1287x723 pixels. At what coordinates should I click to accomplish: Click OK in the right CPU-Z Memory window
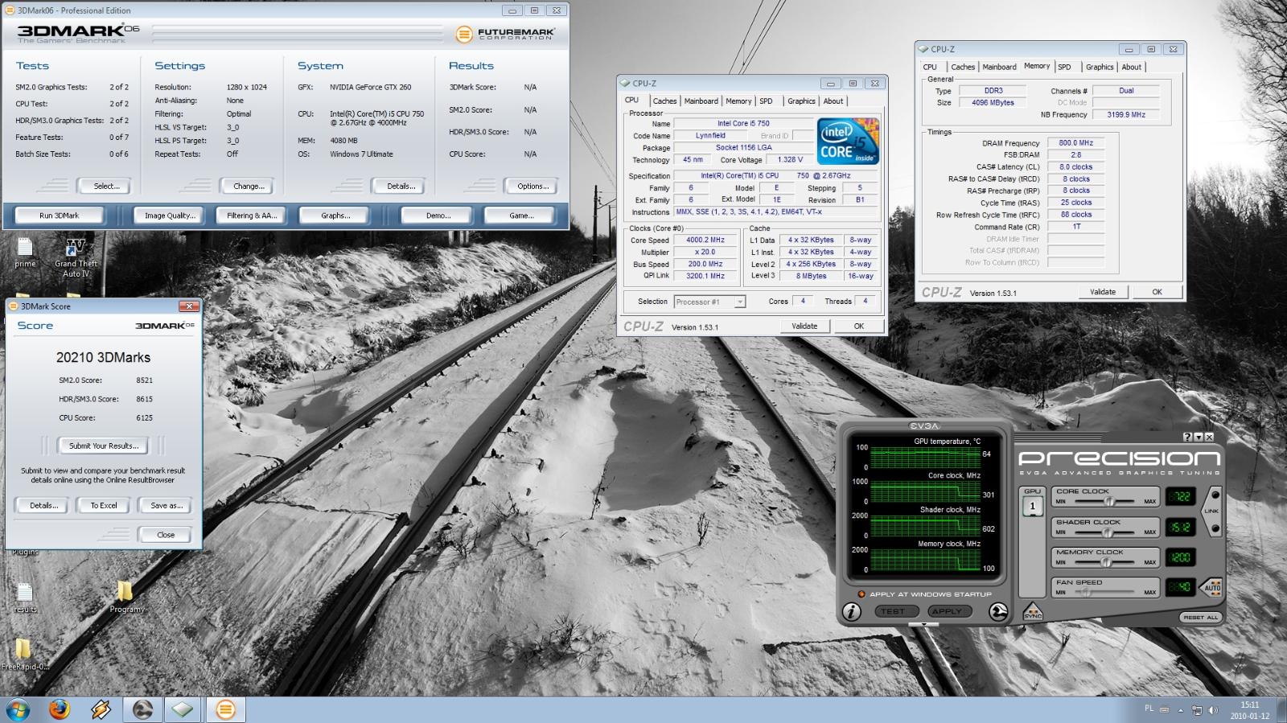1157,292
